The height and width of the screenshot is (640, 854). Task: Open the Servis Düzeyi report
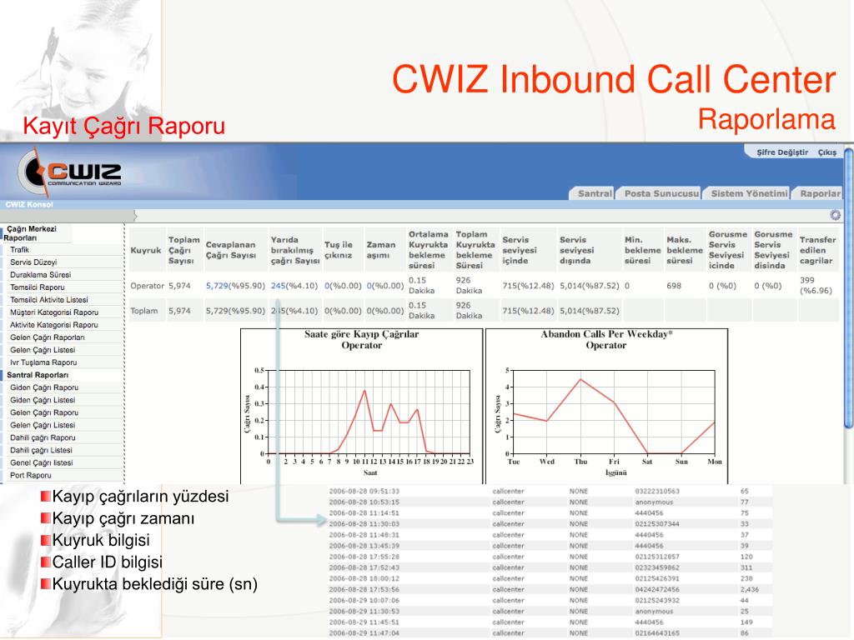click(33, 262)
